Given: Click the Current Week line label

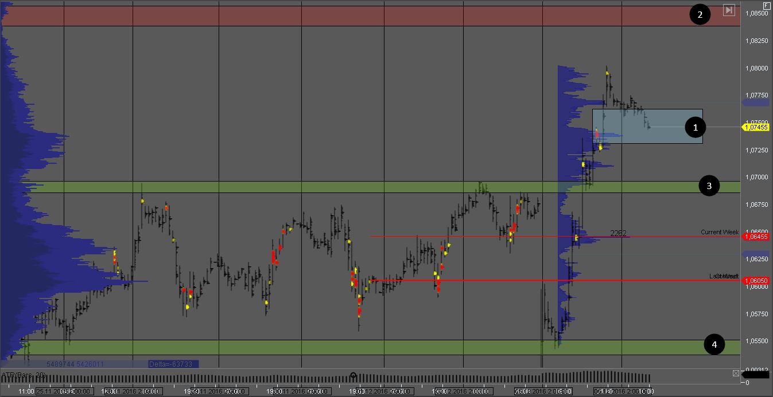Looking at the screenshot, I should click(x=719, y=232).
